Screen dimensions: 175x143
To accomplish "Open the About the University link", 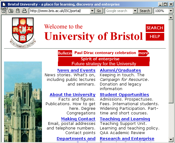I will click(x=72, y=95).
